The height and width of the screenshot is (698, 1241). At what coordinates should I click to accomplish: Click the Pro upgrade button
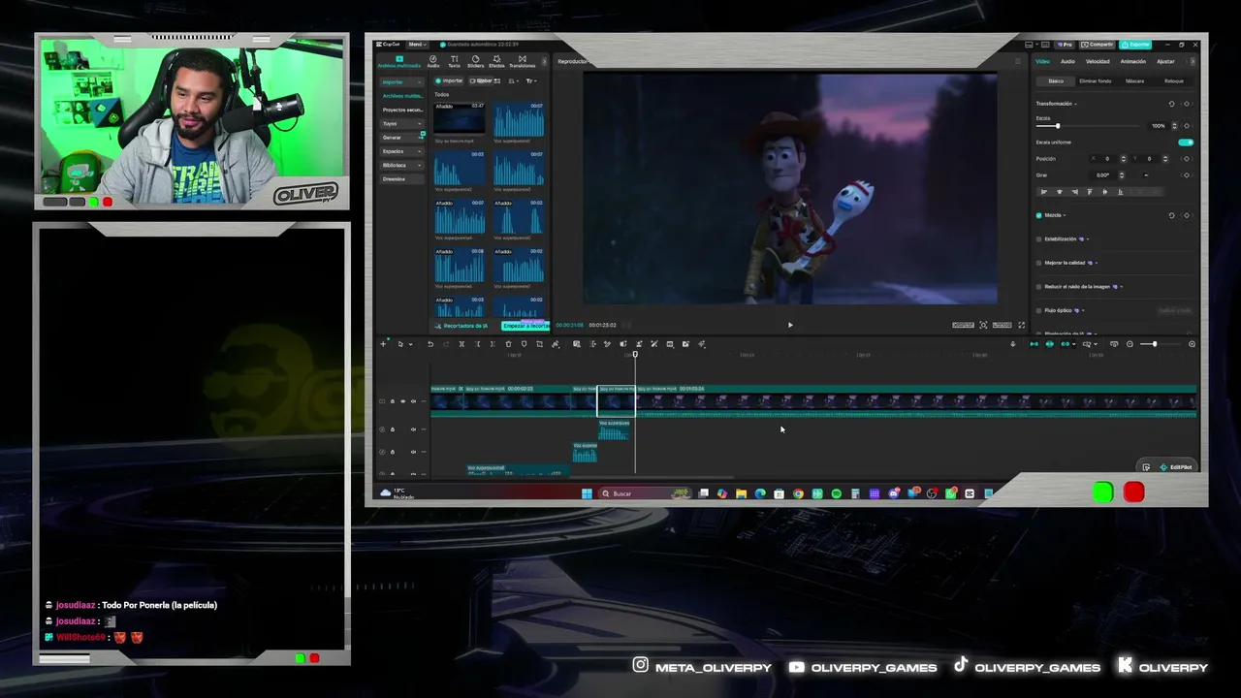pos(1066,45)
